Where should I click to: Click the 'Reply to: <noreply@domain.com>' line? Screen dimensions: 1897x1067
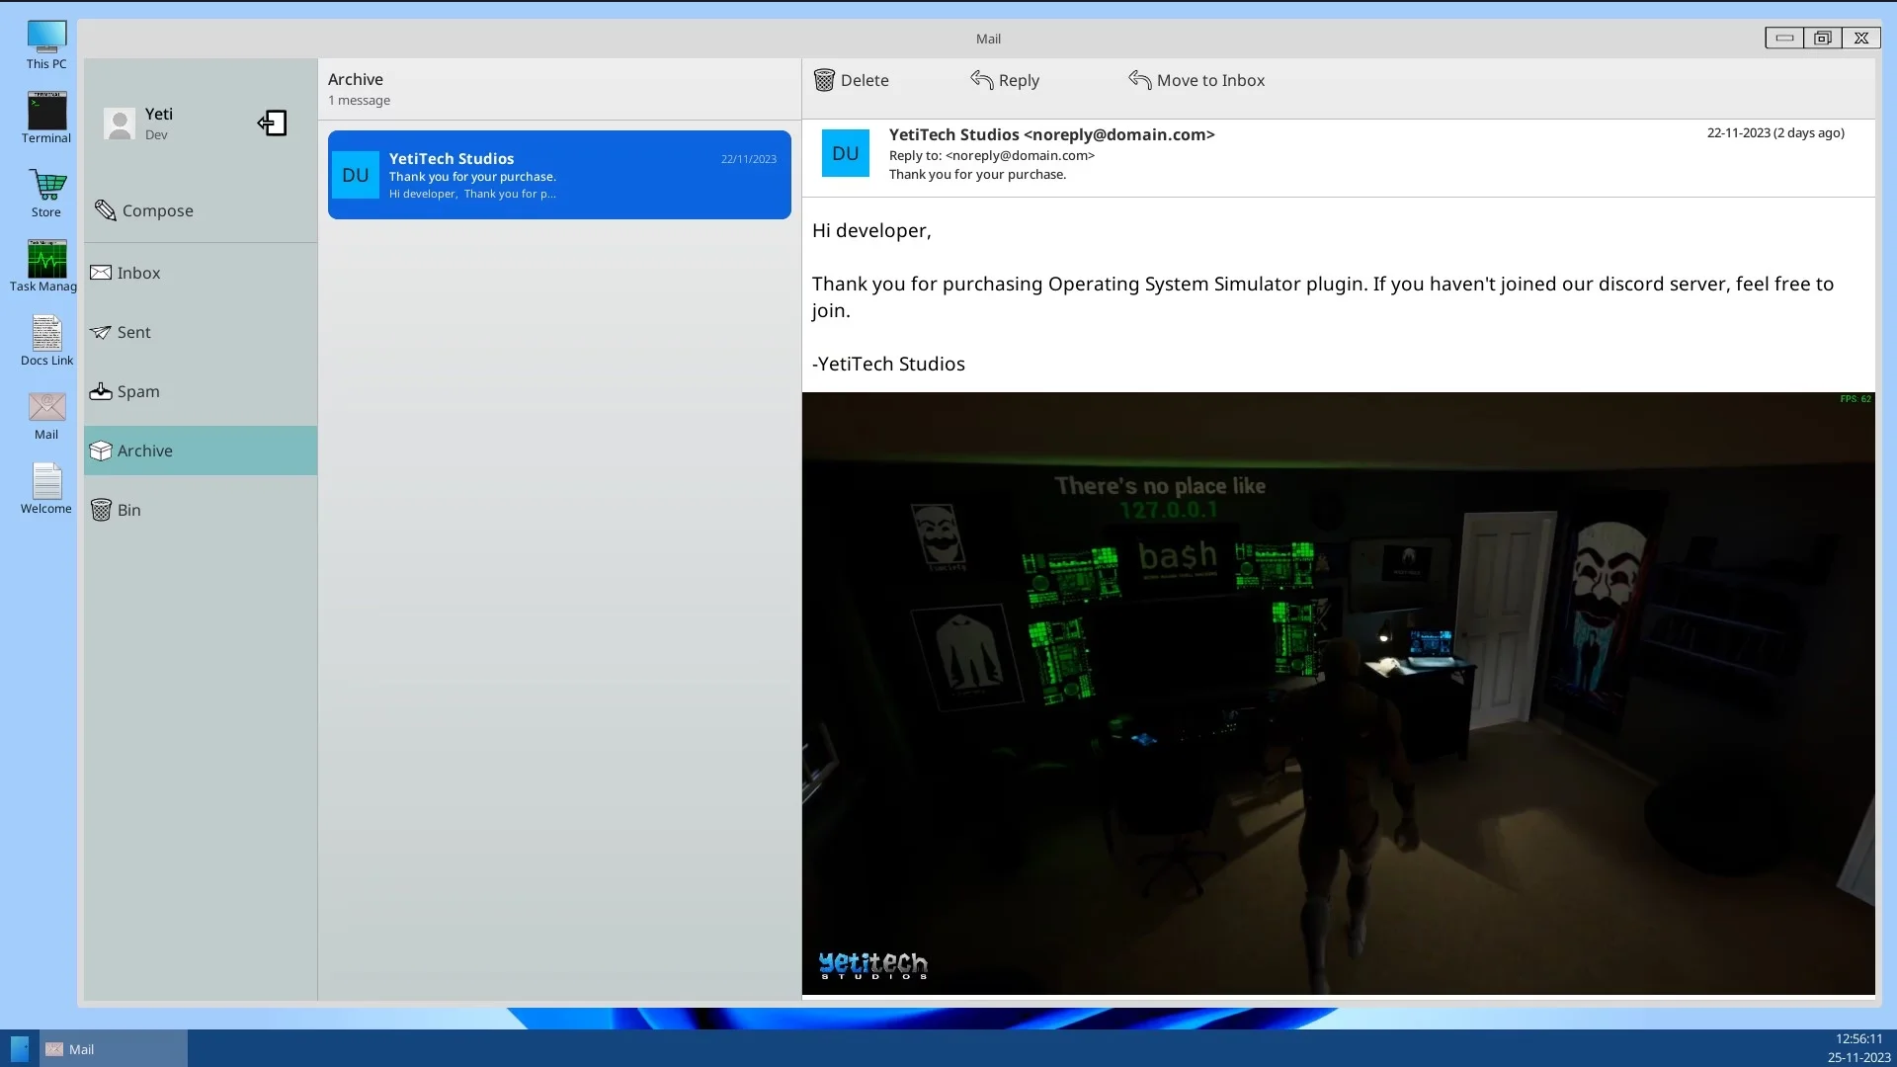(991, 155)
